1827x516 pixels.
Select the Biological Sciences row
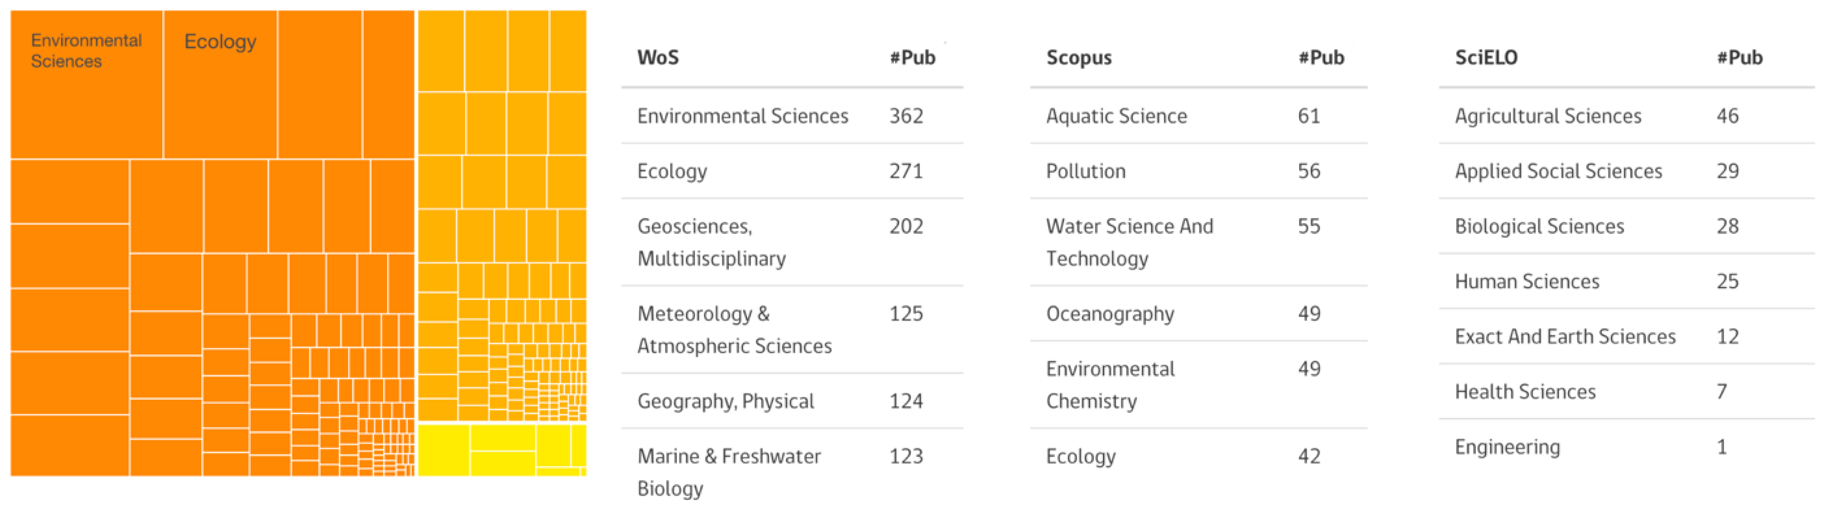[x=1539, y=226]
